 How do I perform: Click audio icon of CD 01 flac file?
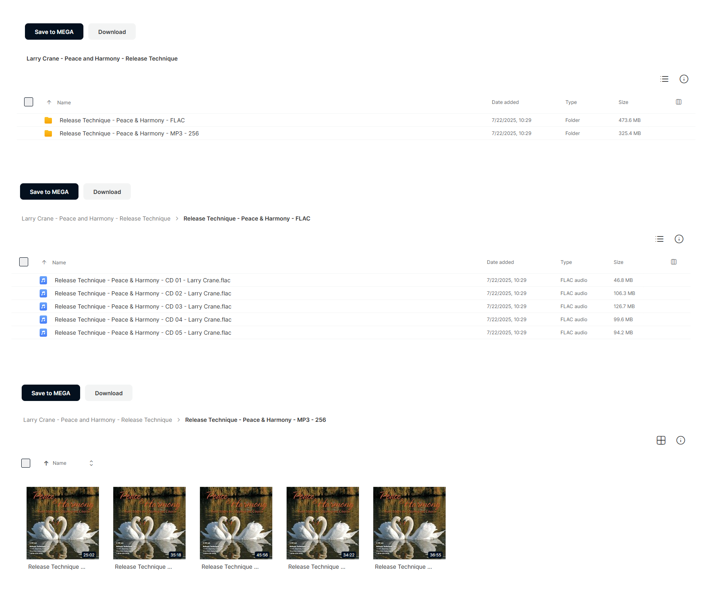click(43, 280)
